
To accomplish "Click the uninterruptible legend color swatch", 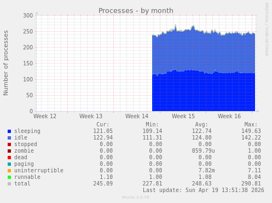I will 9,171.
